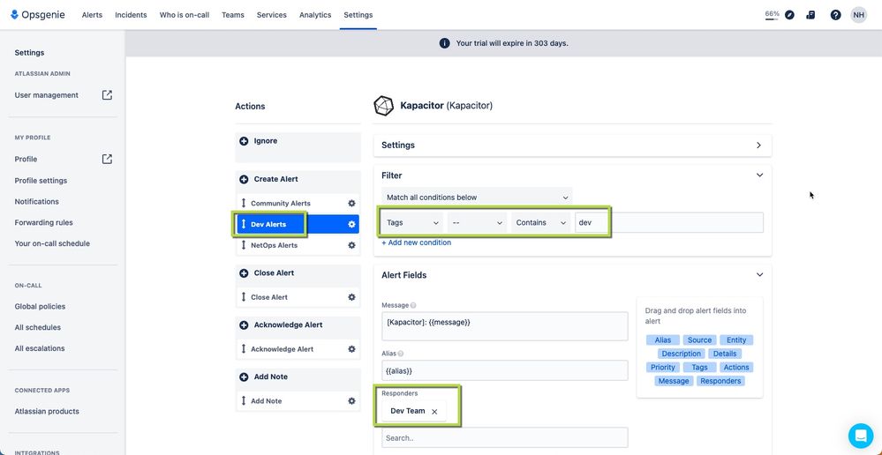Open gear settings for Community Alerts
This screenshot has width=882, height=455.
point(351,204)
